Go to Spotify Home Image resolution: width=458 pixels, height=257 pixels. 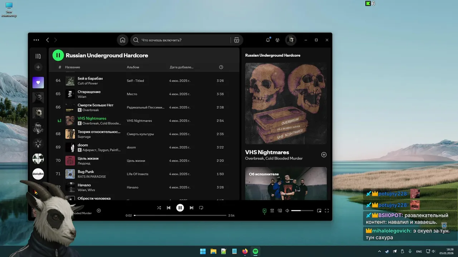click(x=122, y=40)
